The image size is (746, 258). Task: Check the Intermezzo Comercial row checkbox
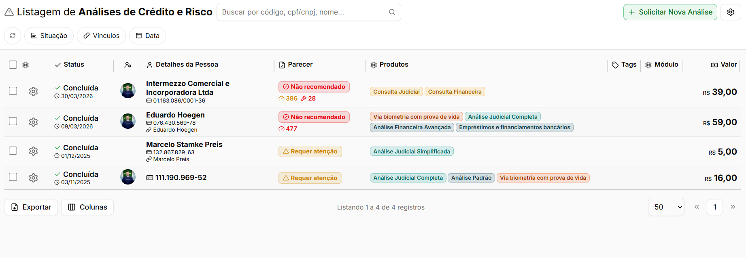point(13,91)
